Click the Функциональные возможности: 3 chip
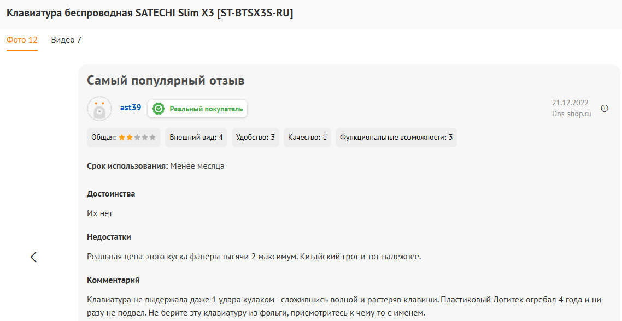Viewport: 622px width, 321px height. [396, 138]
